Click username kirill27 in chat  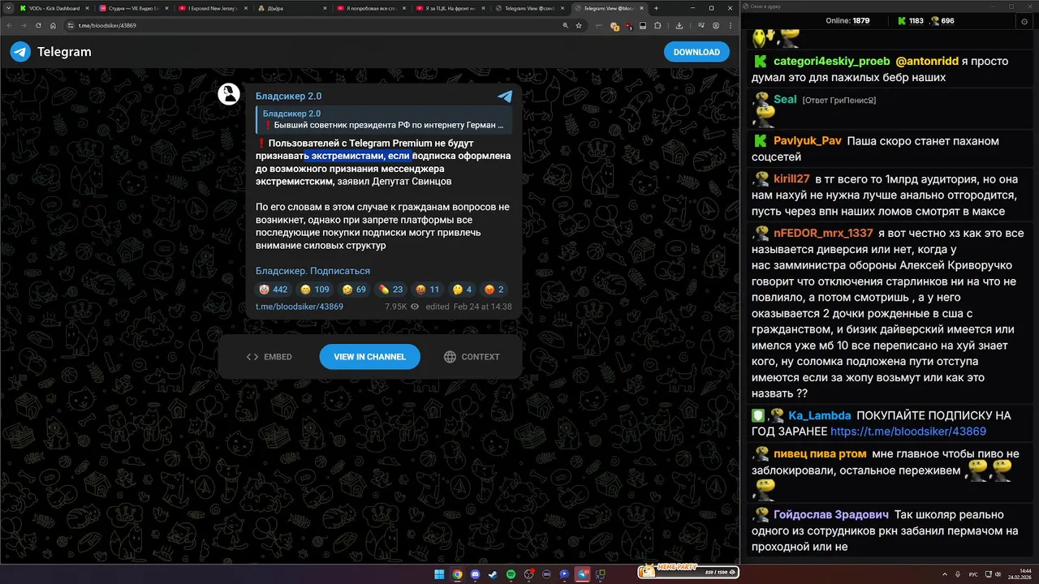click(791, 178)
